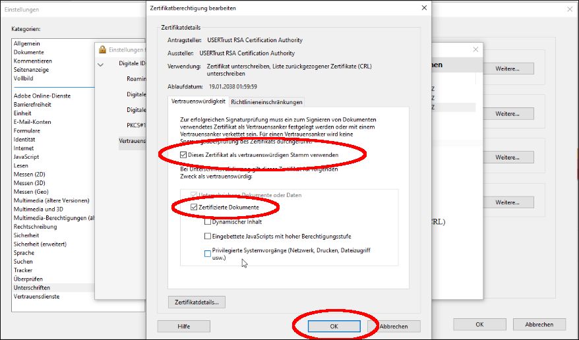Click the lock icon of the settings window
The width and height of the screenshot is (579, 340).
coord(102,49)
